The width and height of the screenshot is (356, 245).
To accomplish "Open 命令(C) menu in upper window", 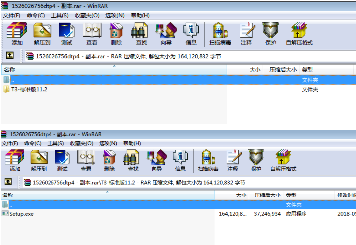I will tap(36, 15).
